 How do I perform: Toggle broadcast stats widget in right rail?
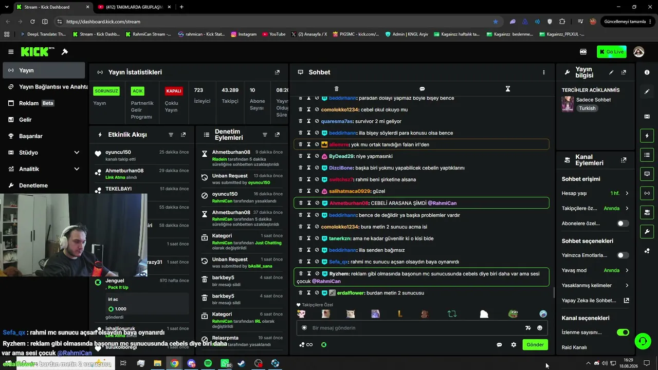click(647, 193)
